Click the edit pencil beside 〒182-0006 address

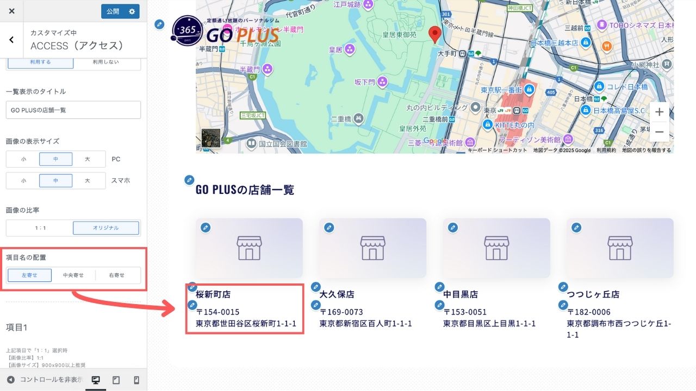pos(563,305)
